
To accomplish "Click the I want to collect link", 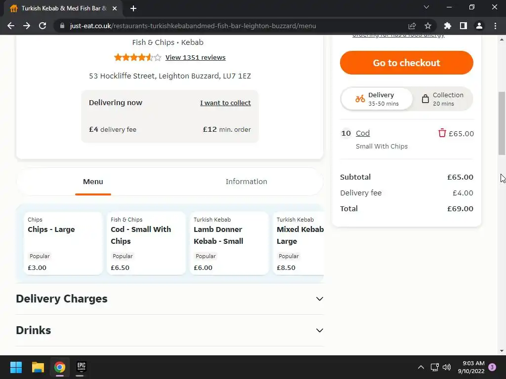I will tap(225, 103).
